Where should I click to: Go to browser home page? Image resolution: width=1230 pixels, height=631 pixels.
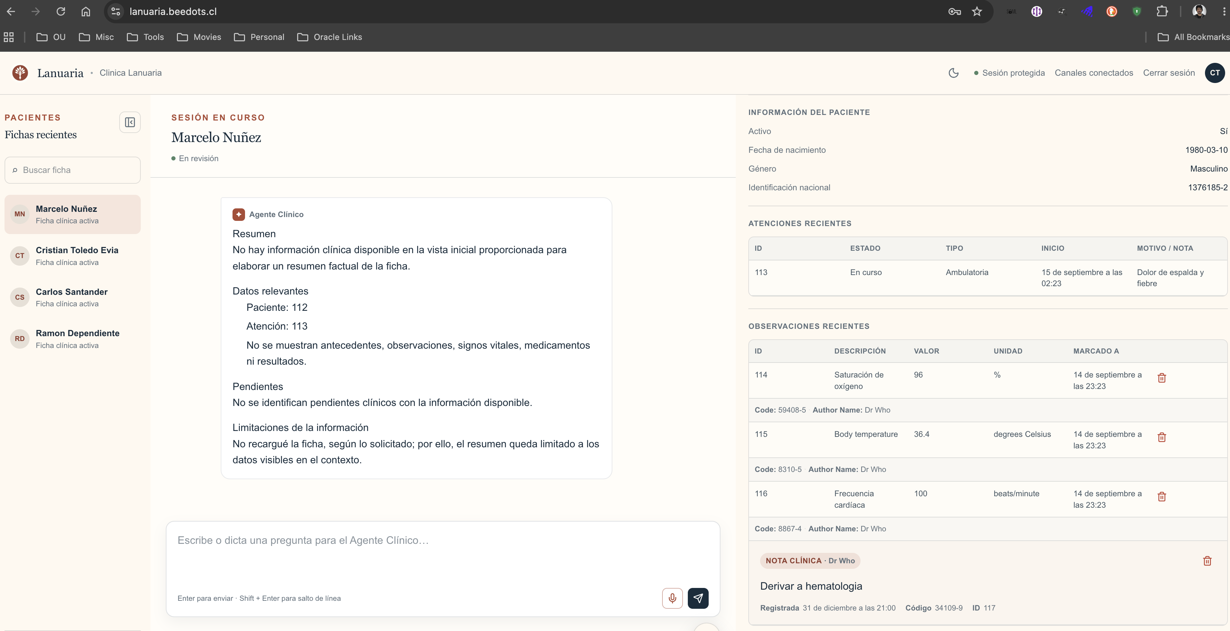85,11
